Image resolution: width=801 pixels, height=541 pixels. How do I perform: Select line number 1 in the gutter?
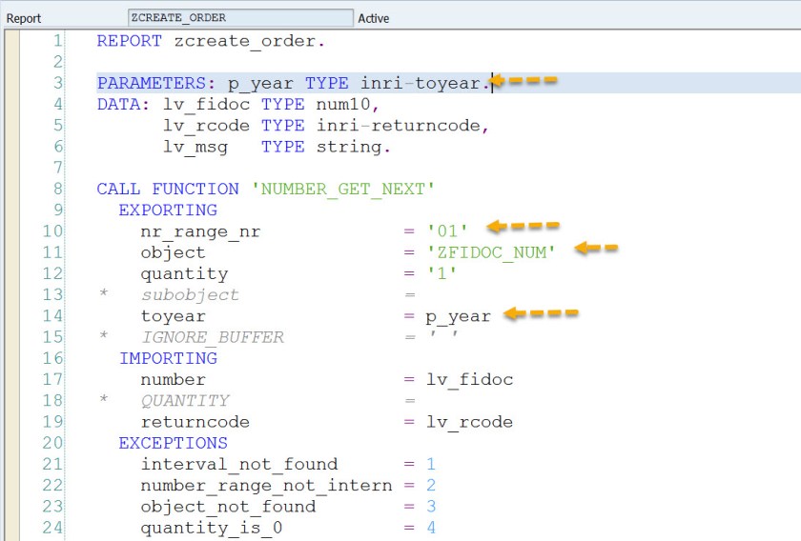click(57, 41)
